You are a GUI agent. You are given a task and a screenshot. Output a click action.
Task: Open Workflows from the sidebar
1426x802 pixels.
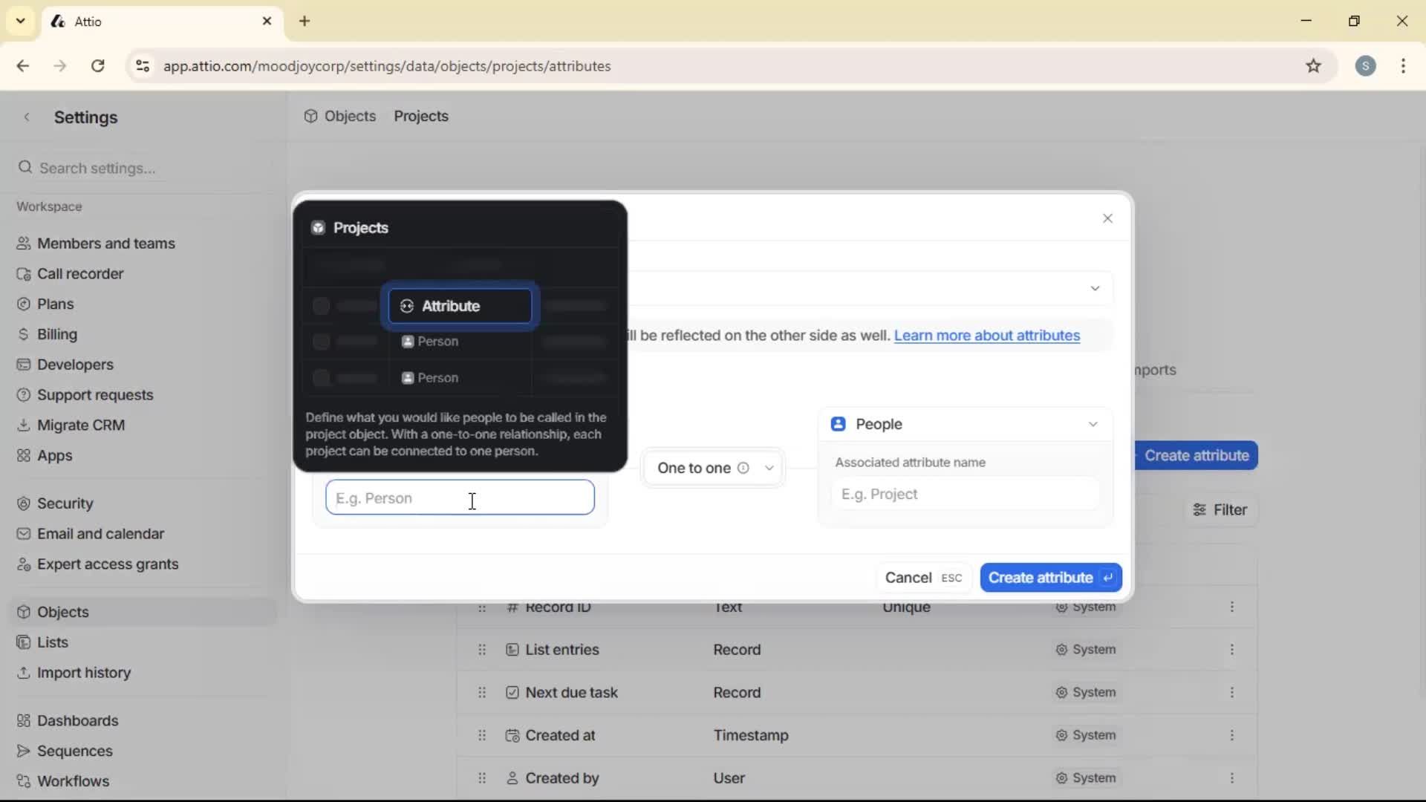74,780
